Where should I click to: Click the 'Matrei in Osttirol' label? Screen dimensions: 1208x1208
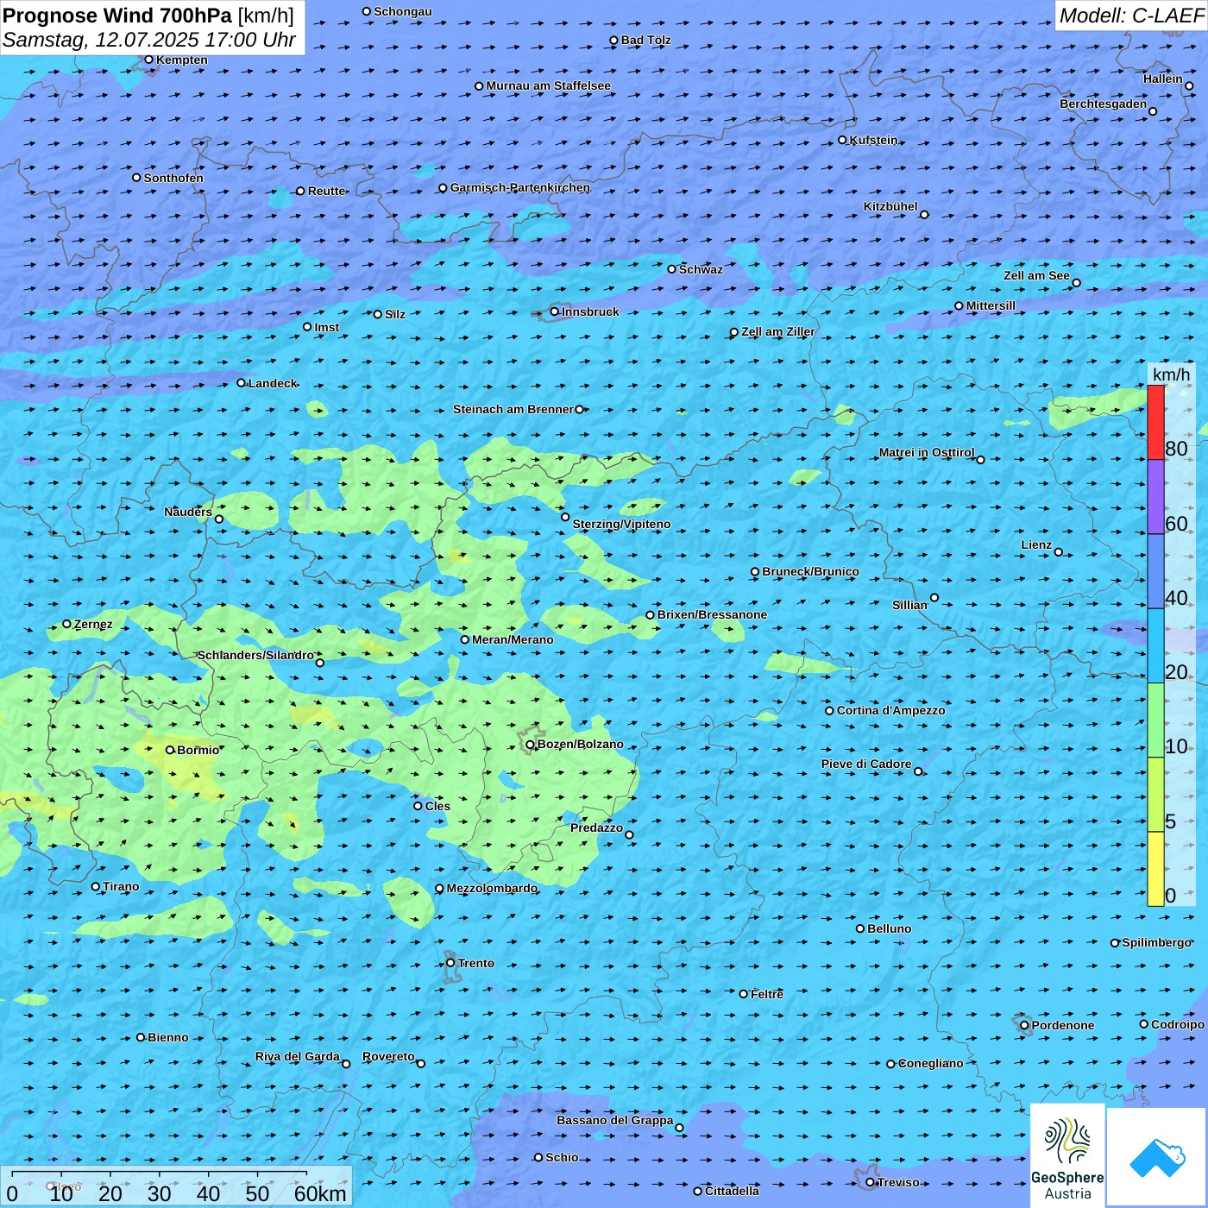click(x=926, y=452)
